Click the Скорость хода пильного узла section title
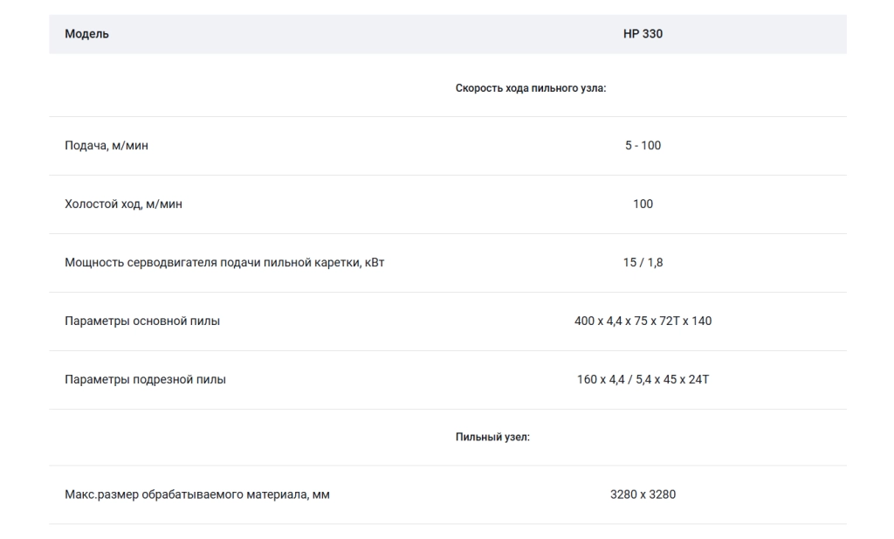The height and width of the screenshot is (539, 894). (x=530, y=88)
